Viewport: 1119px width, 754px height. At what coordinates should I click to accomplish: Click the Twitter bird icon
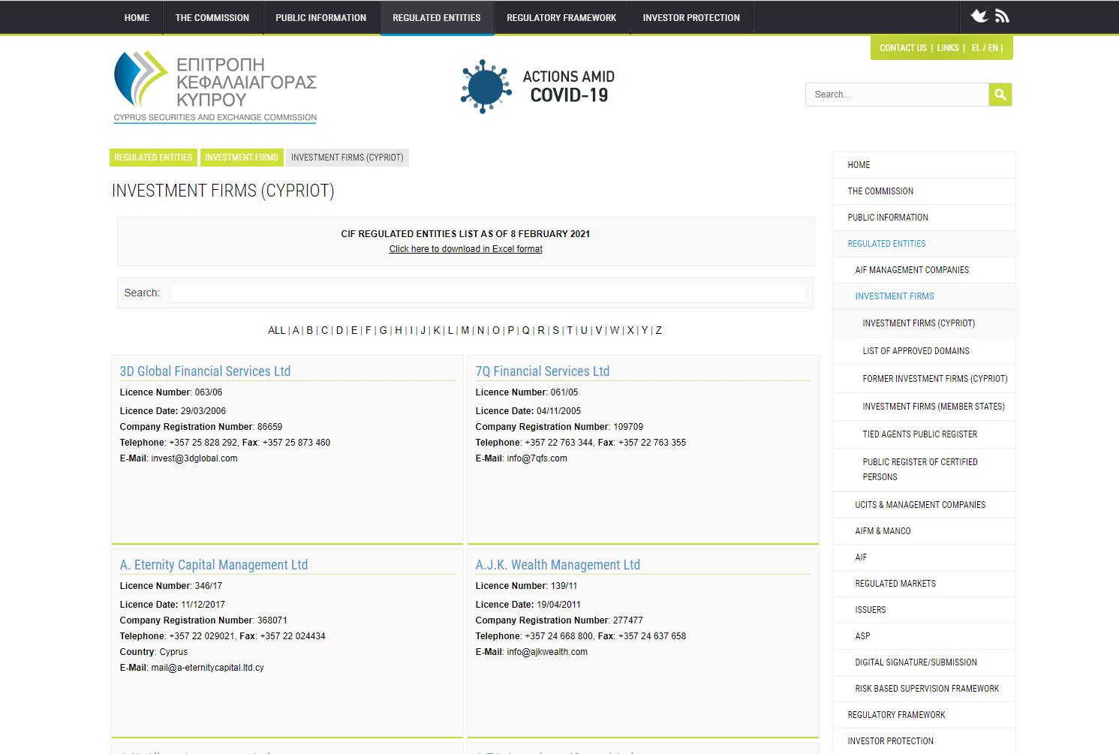coord(979,17)
